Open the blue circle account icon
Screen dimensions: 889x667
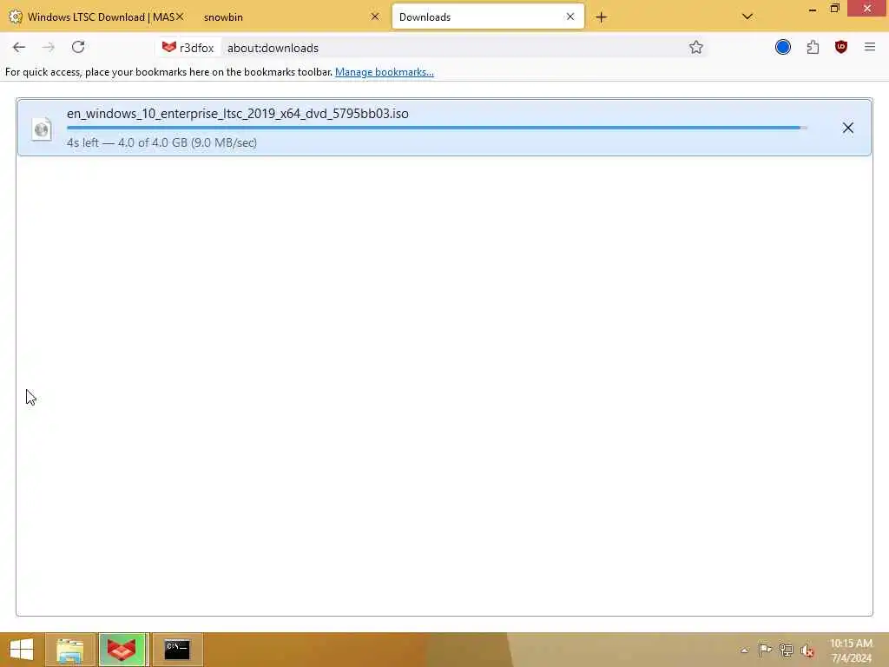783,47
